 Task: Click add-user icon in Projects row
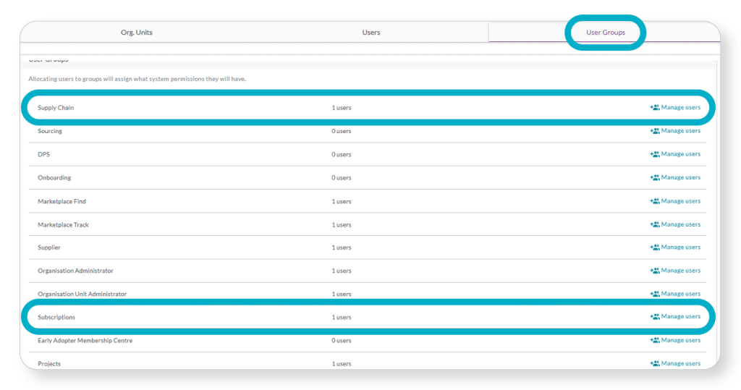(x=654, y=363)
